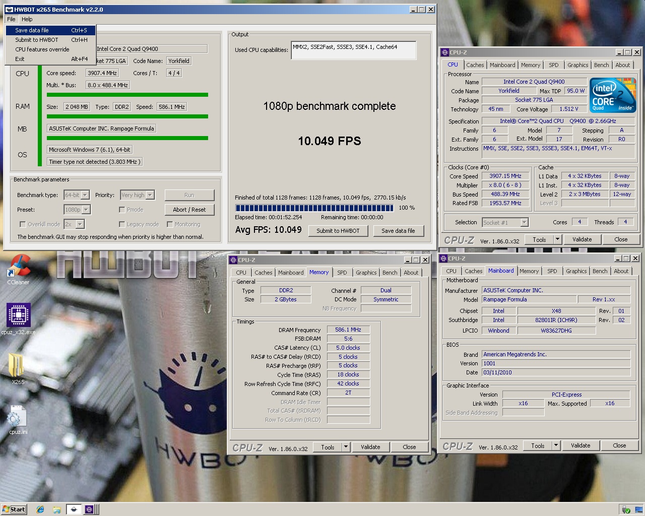Click the Abort / Reset button
645x516 pixels.
pos(189,210)
